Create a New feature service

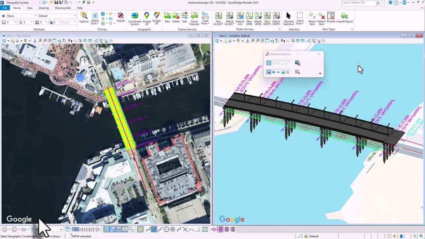click(167, 18)
